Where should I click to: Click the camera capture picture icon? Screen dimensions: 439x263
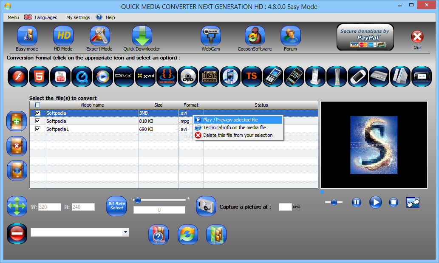[206, 206]
